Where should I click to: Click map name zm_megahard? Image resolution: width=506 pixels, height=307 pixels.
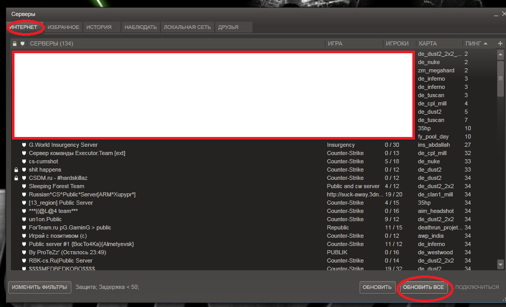[436, 70]
